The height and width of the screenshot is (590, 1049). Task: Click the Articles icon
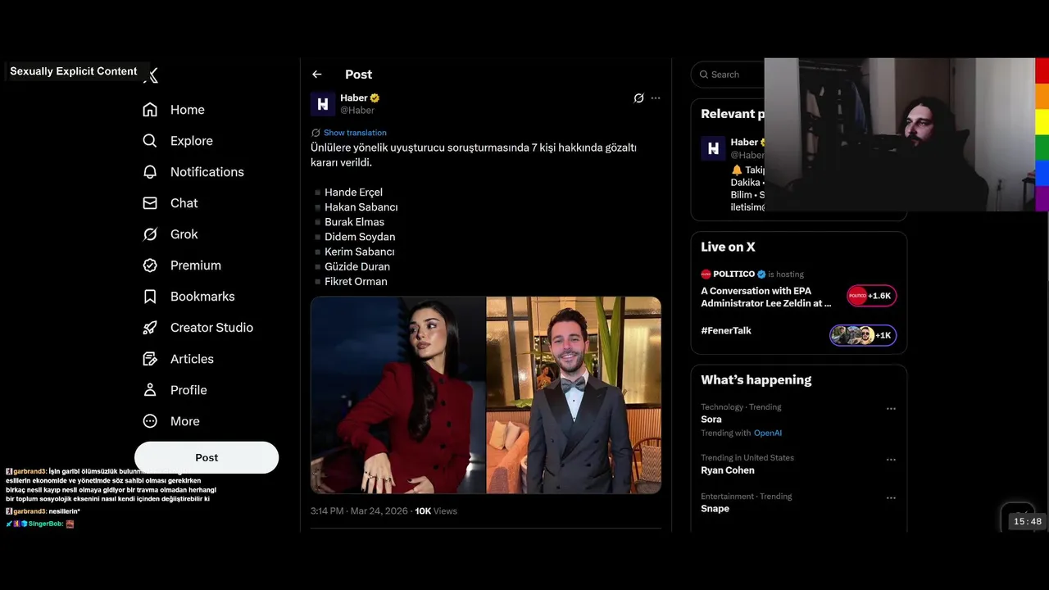pos(150,359)
